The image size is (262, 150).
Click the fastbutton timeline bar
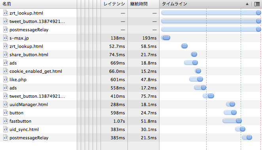[232, 121]
